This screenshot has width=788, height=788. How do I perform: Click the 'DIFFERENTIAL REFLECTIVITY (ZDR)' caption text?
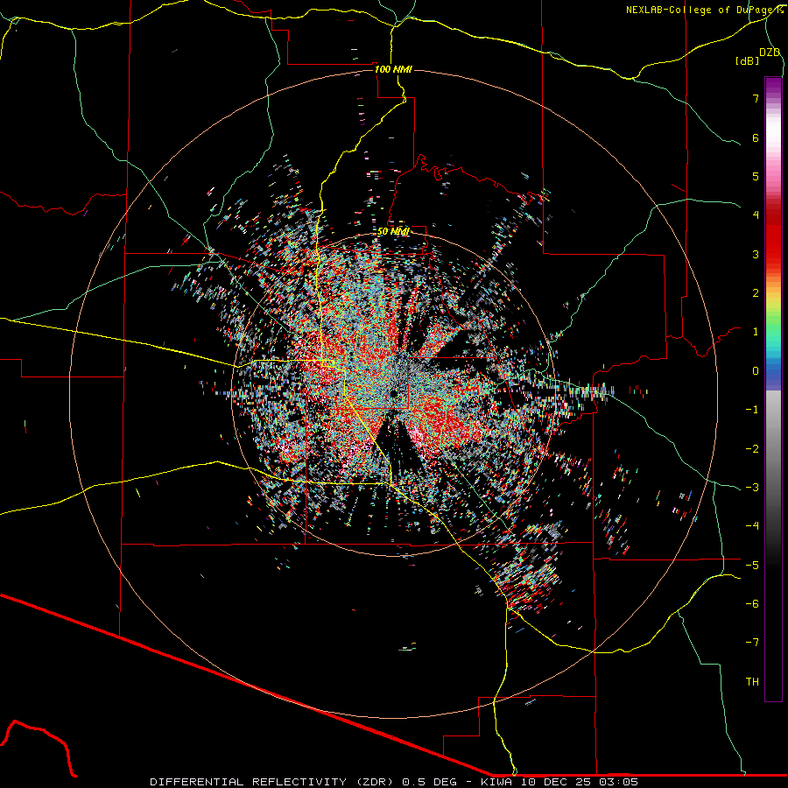[x=274, y=782]
